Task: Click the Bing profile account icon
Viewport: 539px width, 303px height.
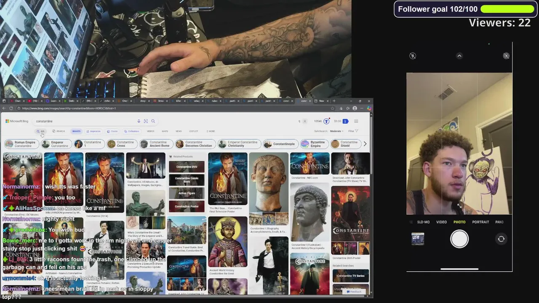Action: click(305, 121)
